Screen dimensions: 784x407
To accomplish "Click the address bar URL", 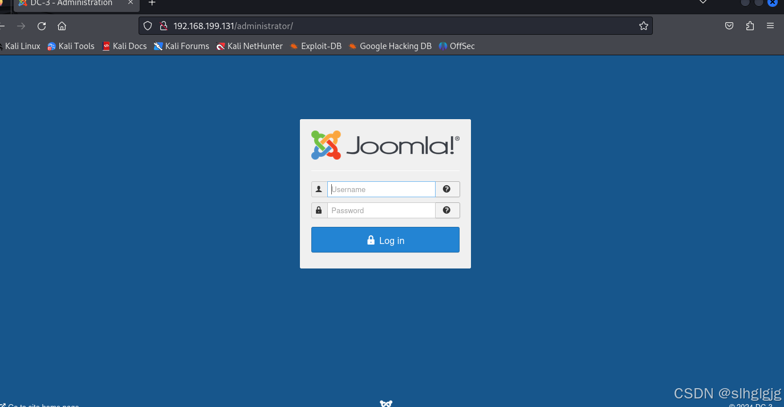I will point(233,26).
